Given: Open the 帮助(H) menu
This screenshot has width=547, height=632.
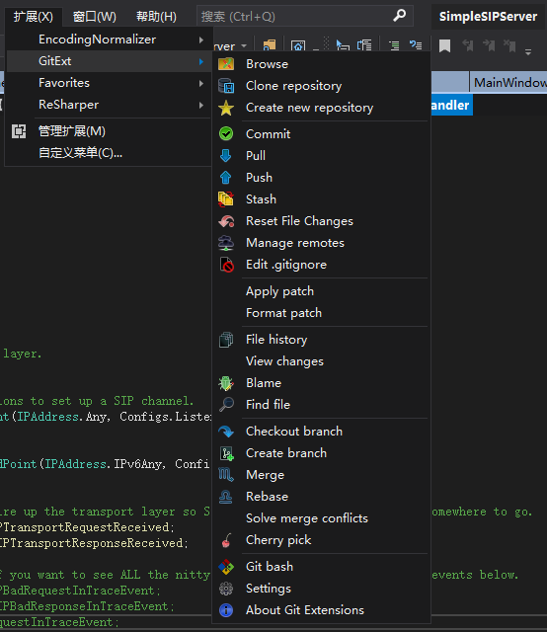Looking at the screenshot, I should point(156,17).
